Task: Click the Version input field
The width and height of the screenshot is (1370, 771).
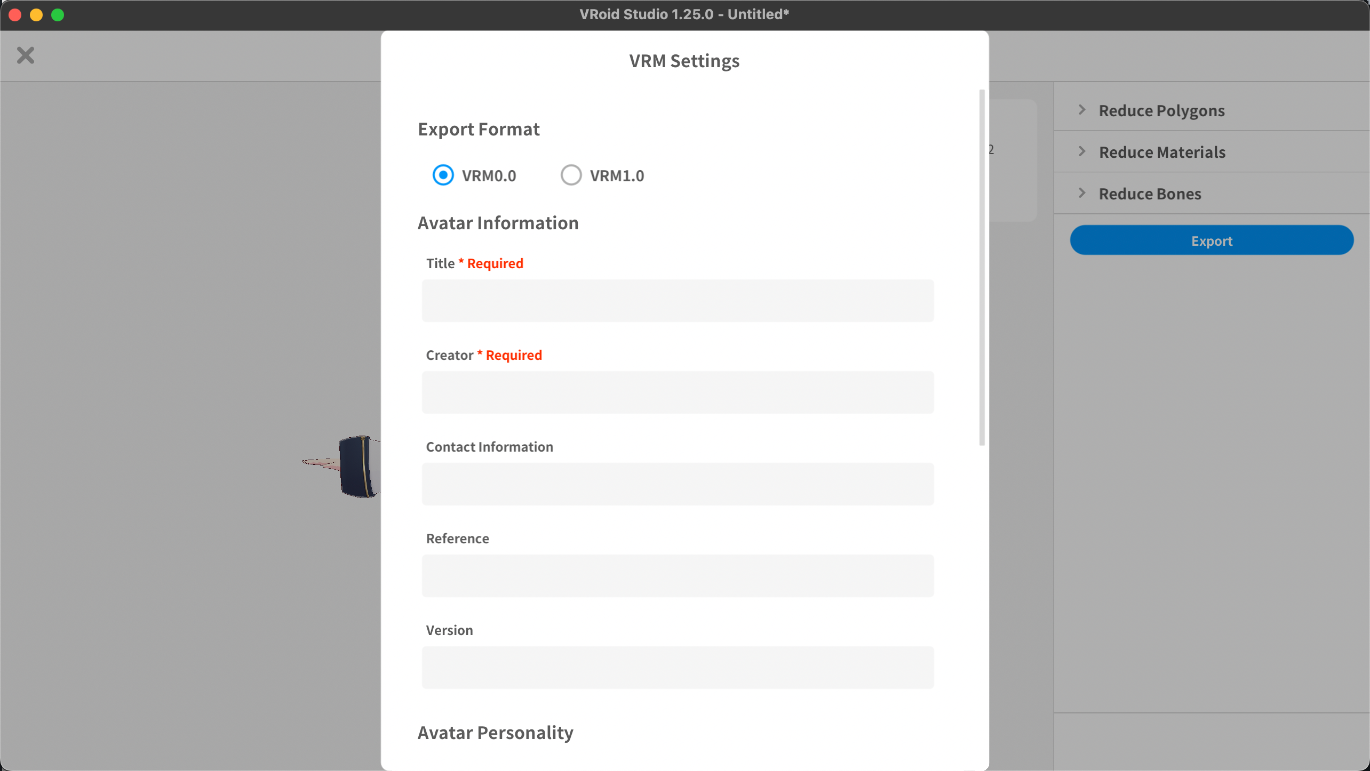Action: [x=678, y=668]
